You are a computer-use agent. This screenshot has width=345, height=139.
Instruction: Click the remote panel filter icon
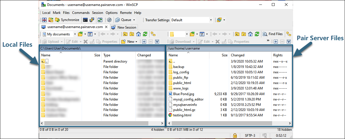tap(202, 34)
